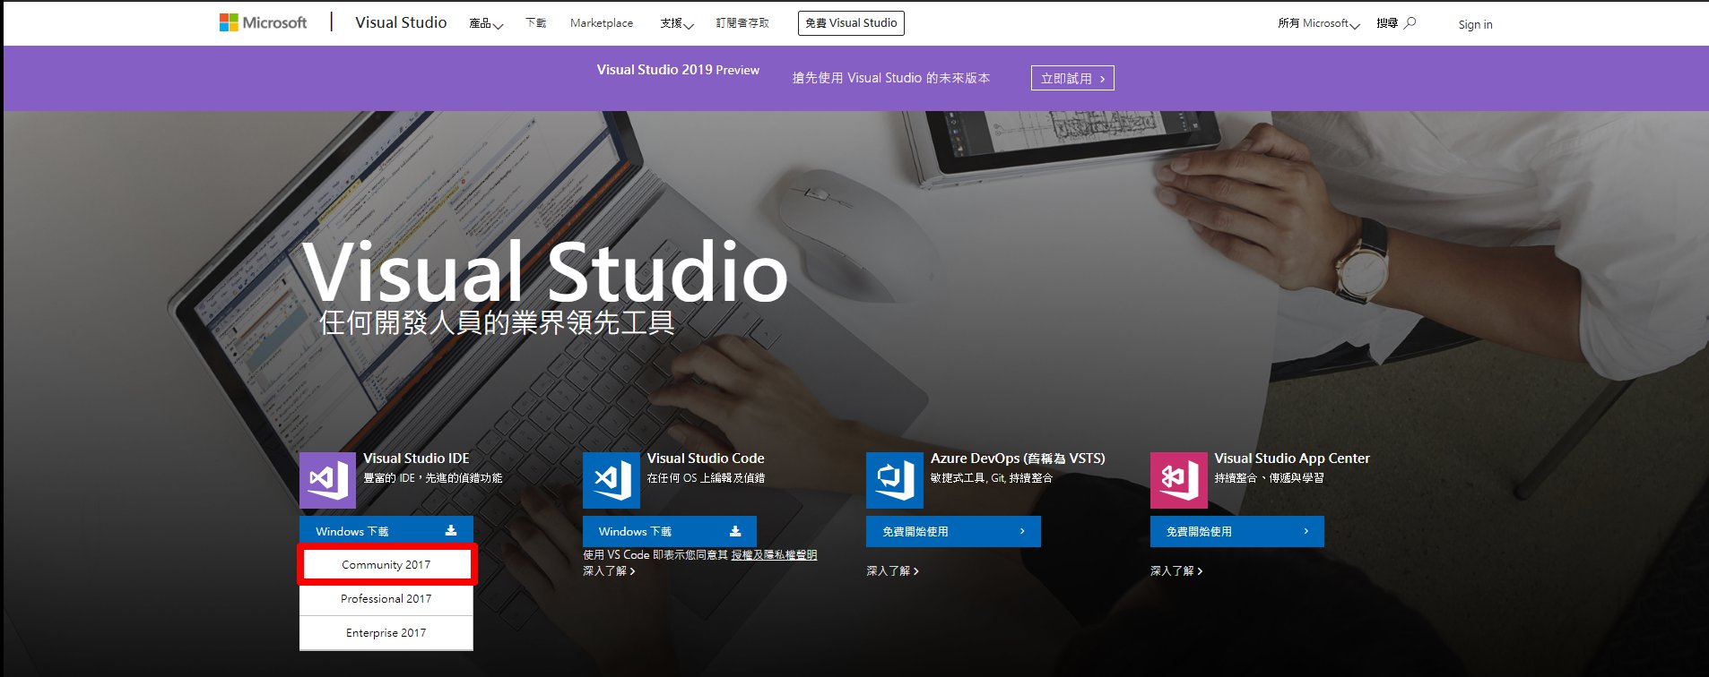Screen dimensions: 1709x677
Task: Click the Visual Studio IDE purple icon
Action: point(327,480)
